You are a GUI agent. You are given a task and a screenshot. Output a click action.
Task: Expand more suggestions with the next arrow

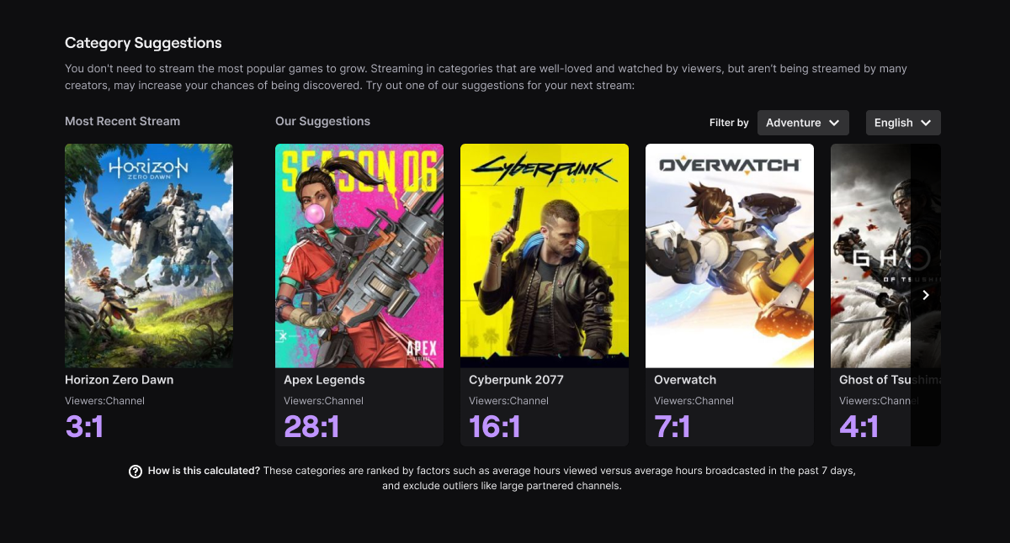pyautogui.click(x=925, y=295)
